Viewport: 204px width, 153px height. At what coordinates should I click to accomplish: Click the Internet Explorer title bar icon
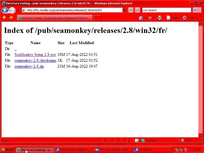(4, 3)
